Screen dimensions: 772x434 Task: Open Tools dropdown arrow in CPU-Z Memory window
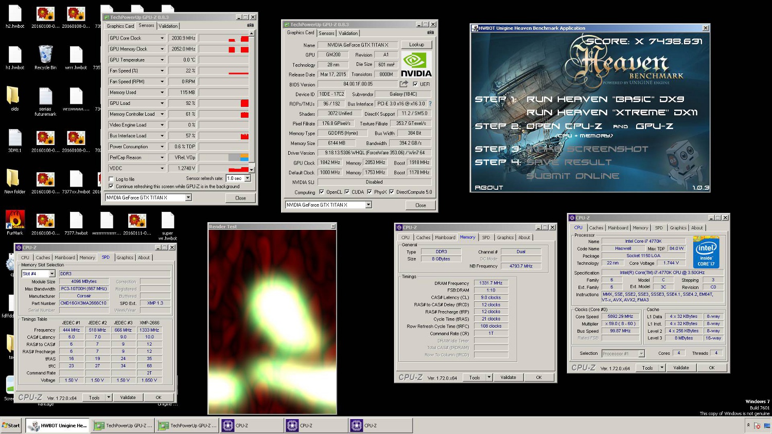coord(489,377)
